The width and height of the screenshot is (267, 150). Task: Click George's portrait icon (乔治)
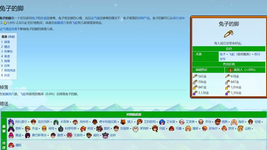[x=201, y=122]
